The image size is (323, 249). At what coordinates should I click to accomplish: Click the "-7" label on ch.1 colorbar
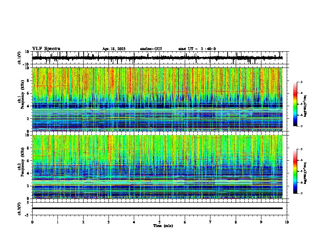(x=301, y=126)
